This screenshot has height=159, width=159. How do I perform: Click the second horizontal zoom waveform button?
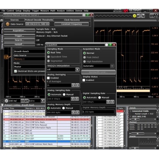[26, 101]
